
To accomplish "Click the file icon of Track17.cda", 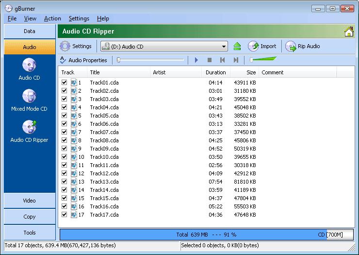I will click(74, 214).
